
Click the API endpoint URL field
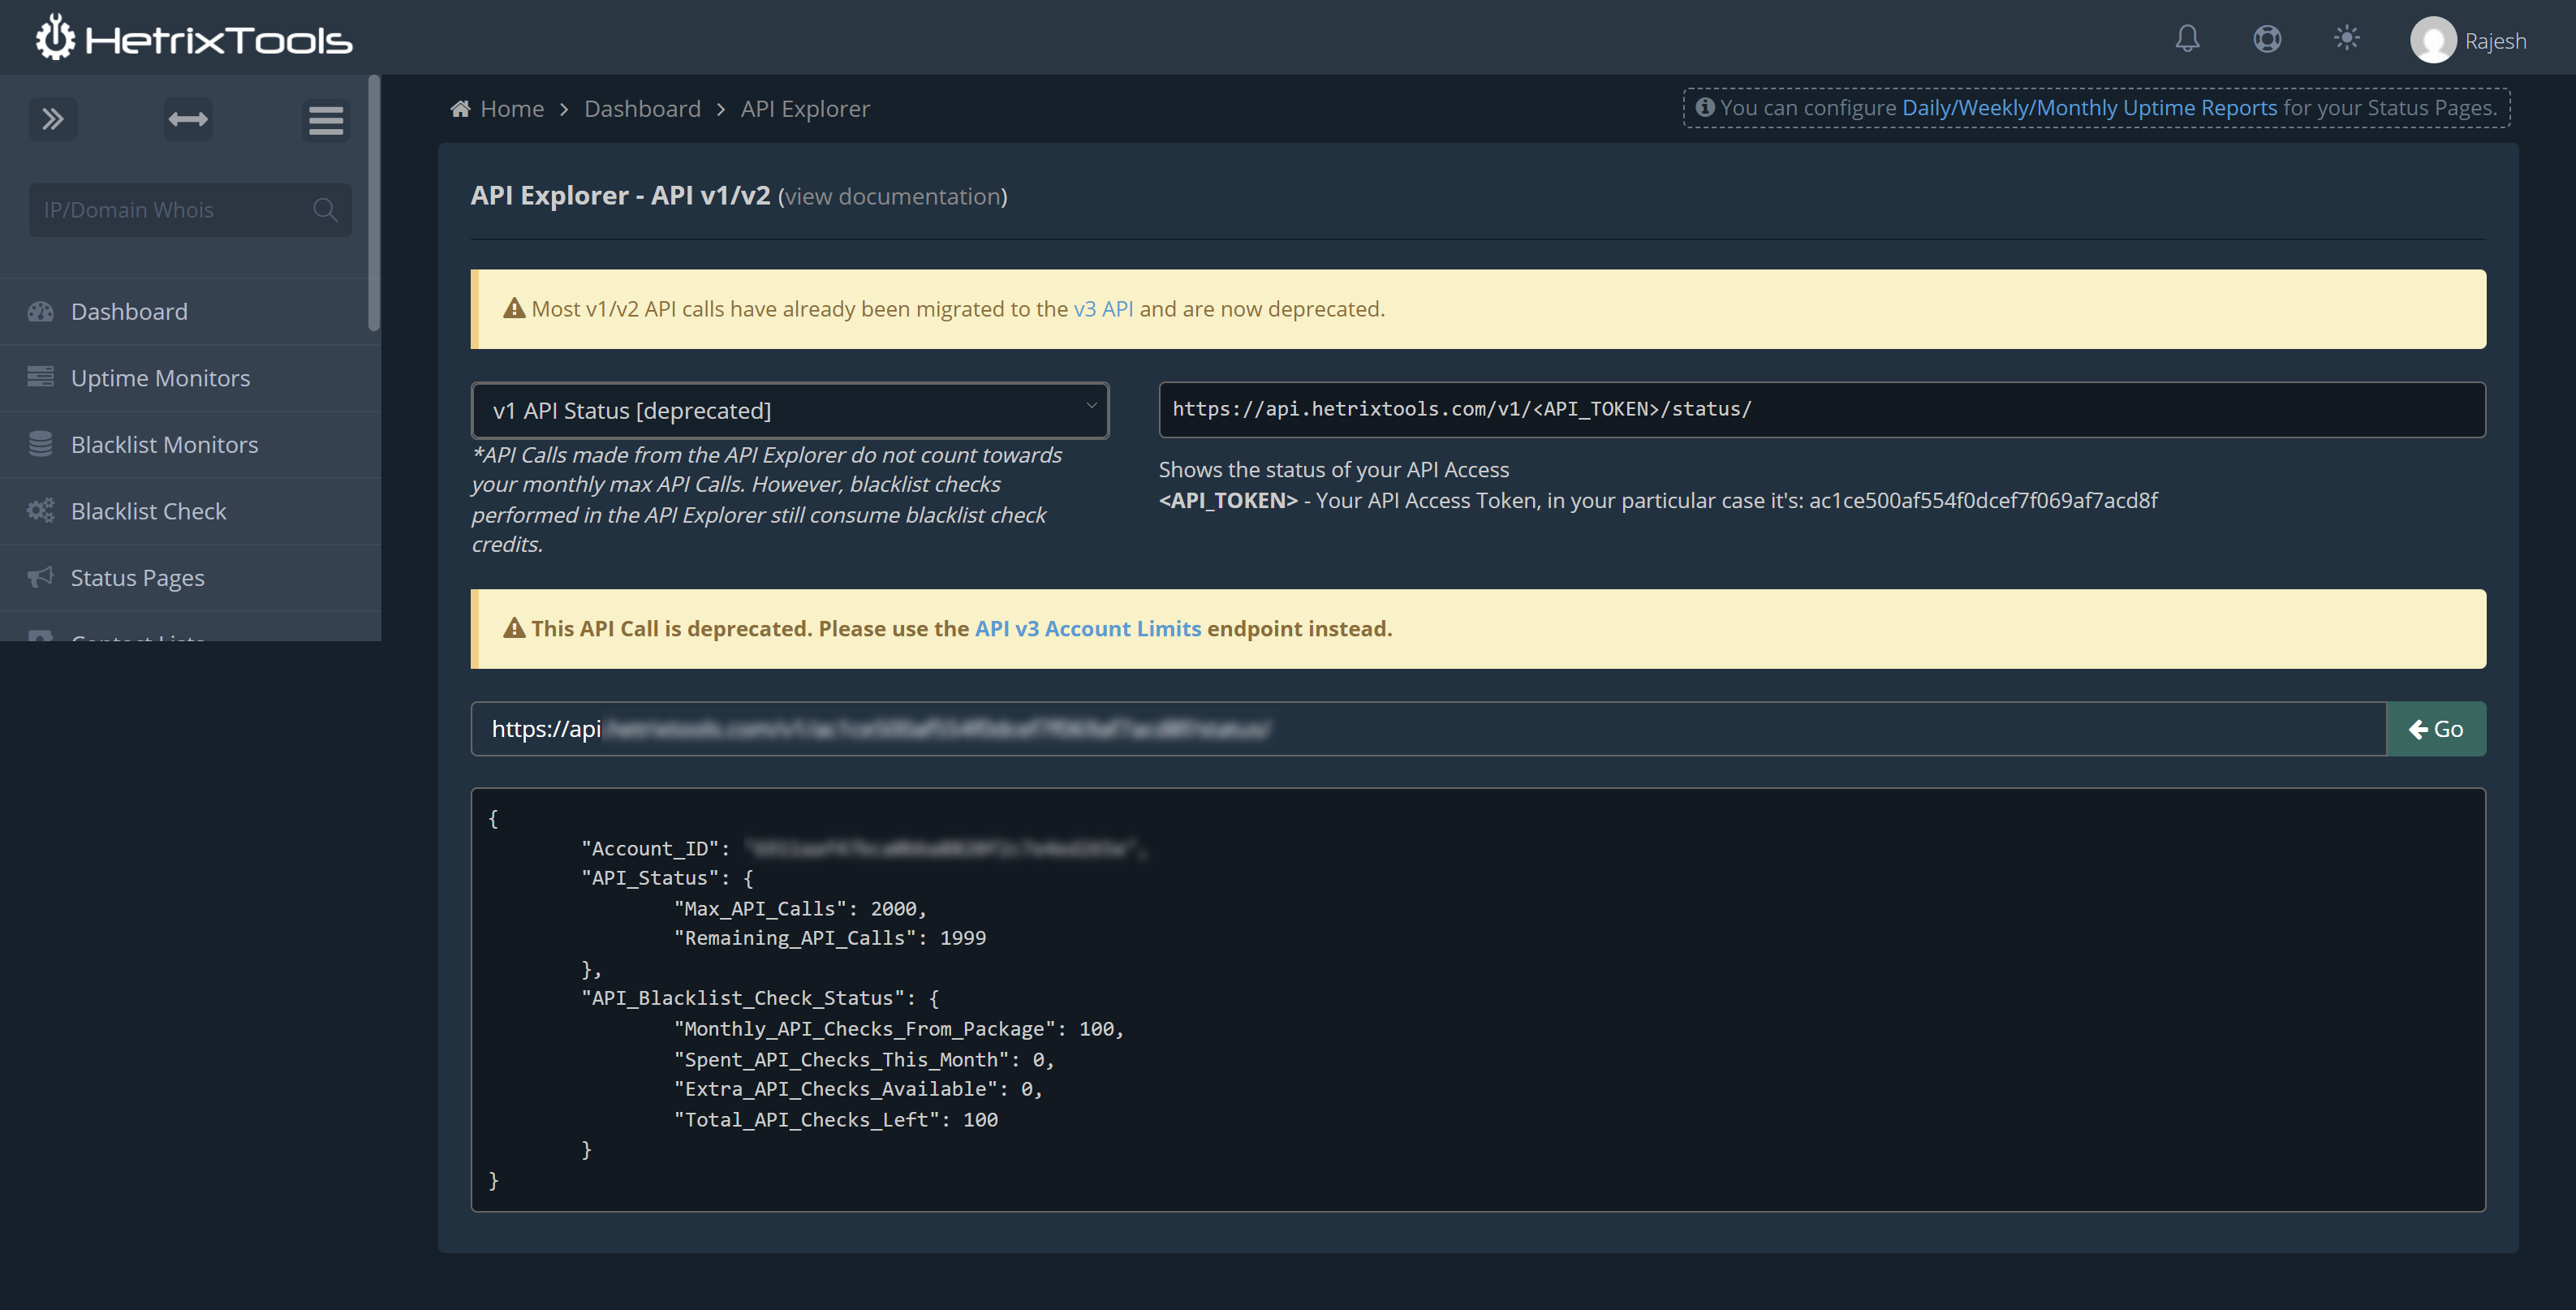[x=1821, y=409]
